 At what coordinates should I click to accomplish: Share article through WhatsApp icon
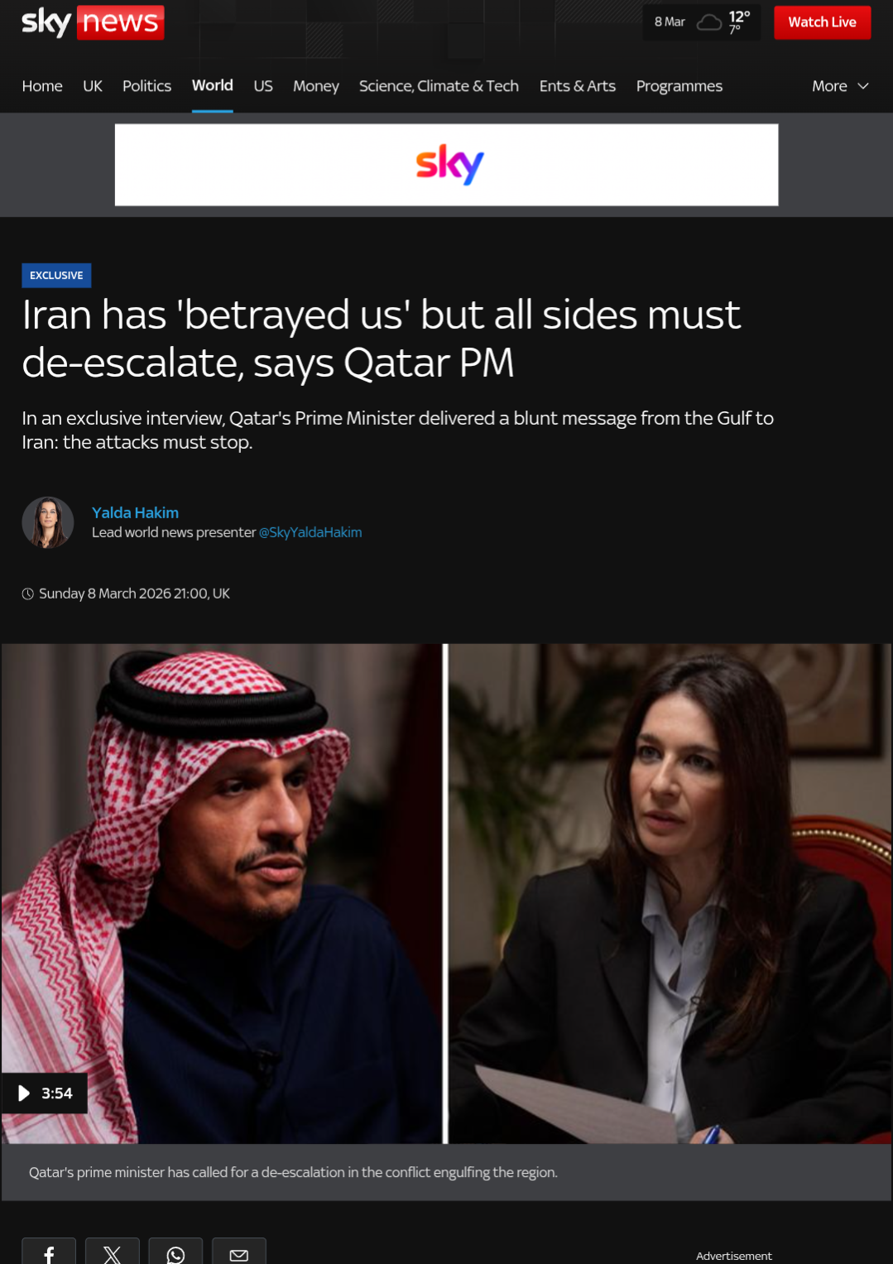click(x=175, y=1252)
